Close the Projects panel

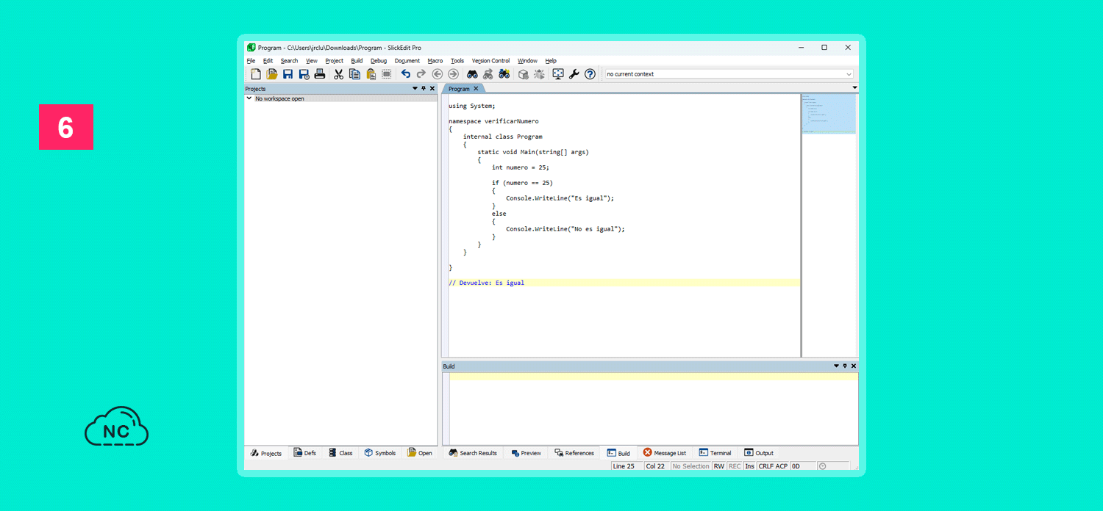tap(432, 89)
